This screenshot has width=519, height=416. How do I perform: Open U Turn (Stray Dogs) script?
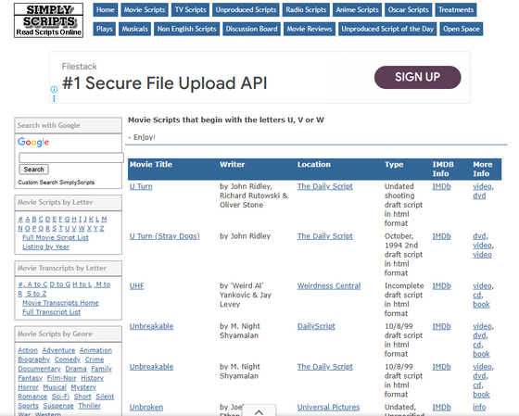click(165, 236)
